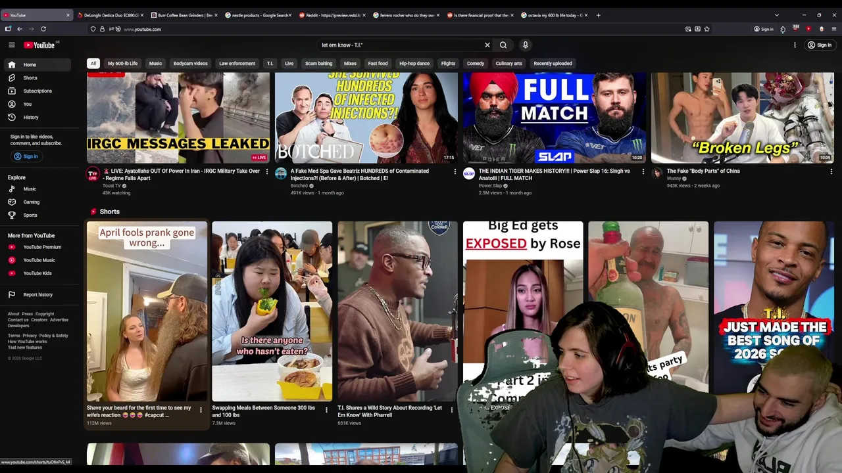
Task: Open 'Swapping Meals Between Someone 300 lbs' title
Action: point(263,411)
